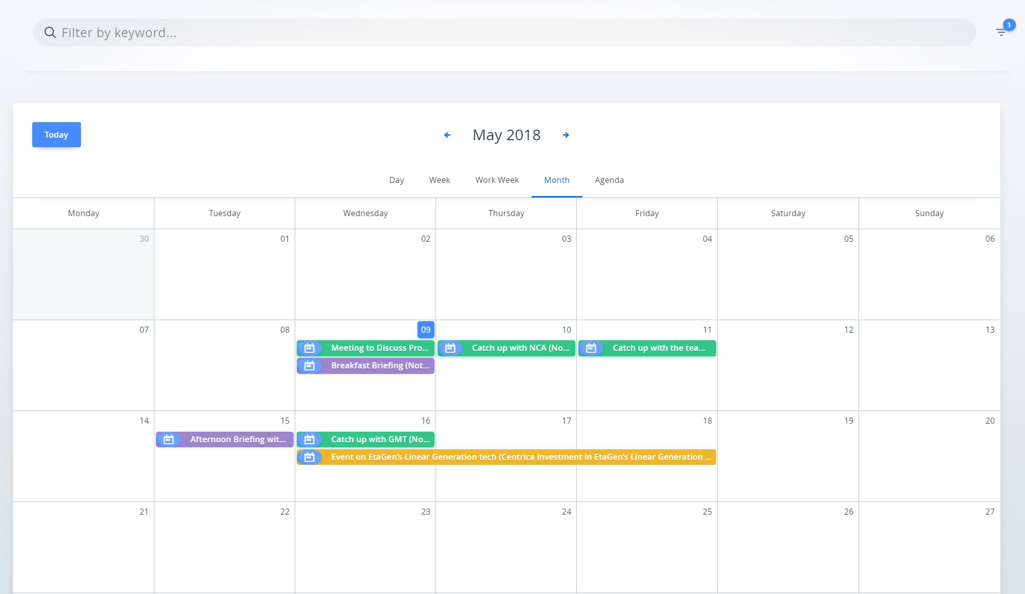Select the Work Week view tab
Image resolution: width=1025 pixels, height=594 pixels.
coord(497,180)
